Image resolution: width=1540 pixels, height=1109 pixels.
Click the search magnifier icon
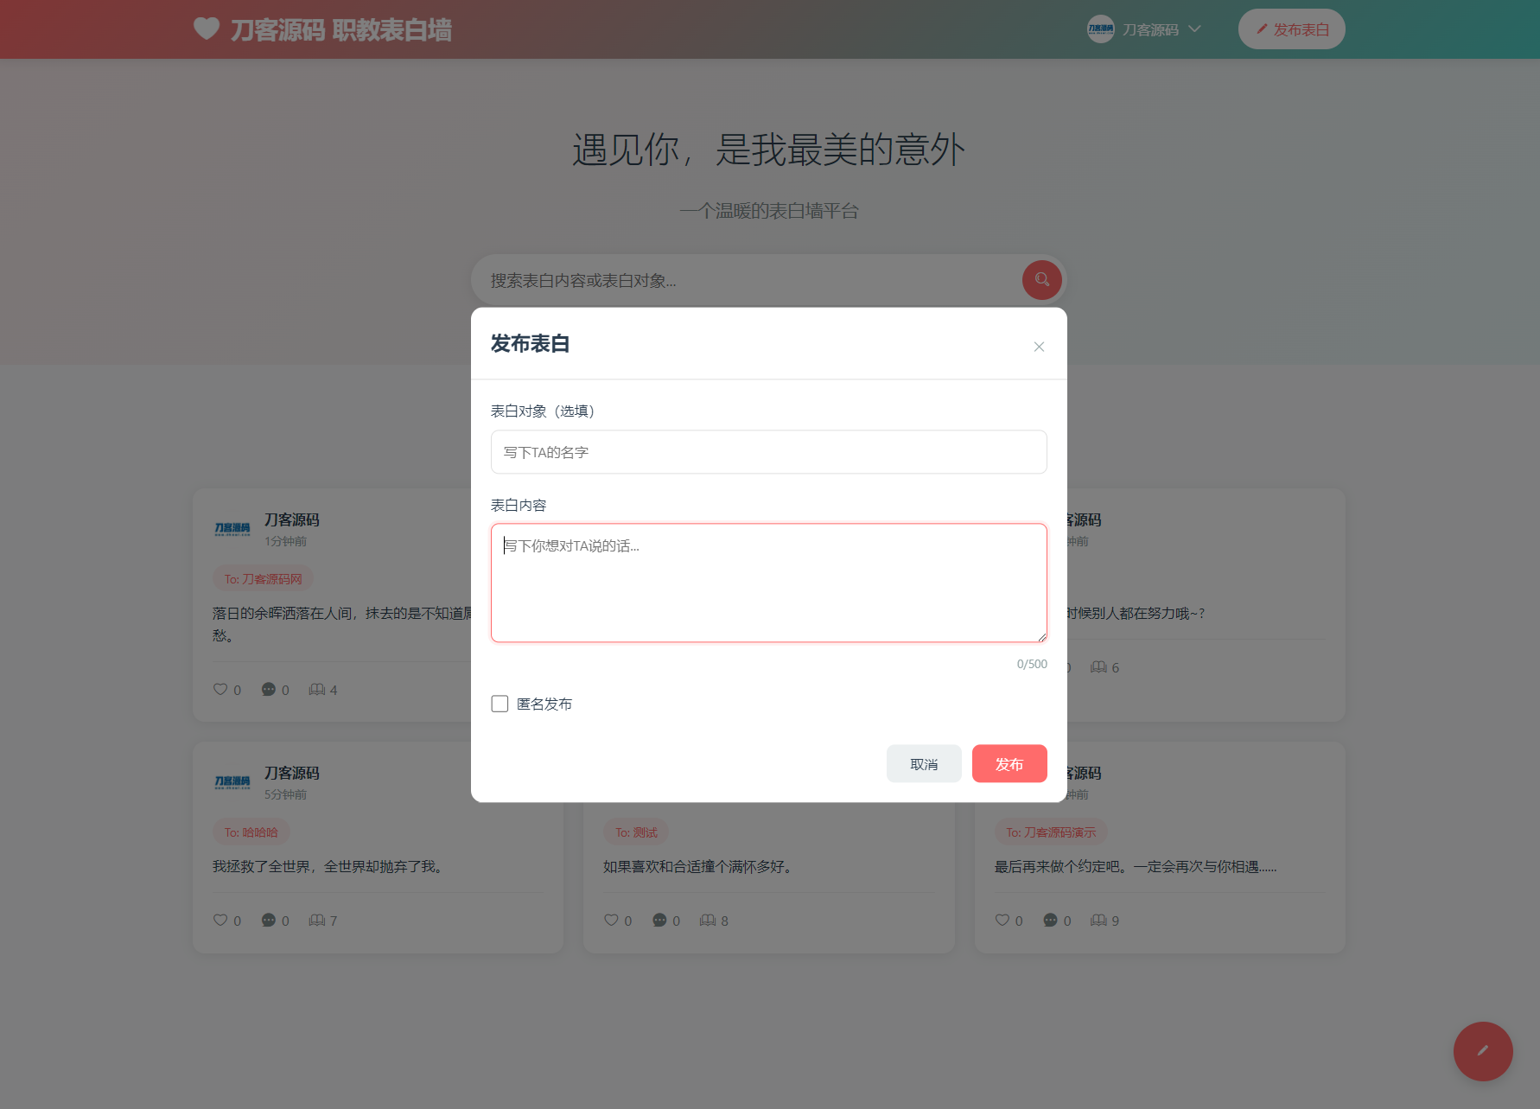(x=1040, y=280)
